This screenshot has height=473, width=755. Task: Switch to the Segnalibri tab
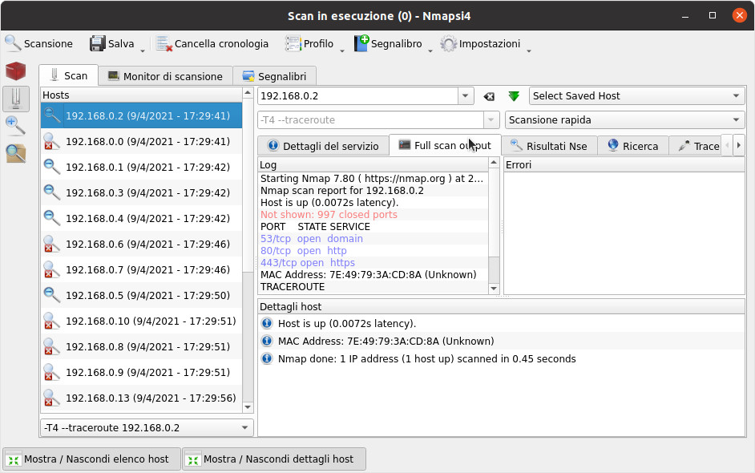(274, 76)
